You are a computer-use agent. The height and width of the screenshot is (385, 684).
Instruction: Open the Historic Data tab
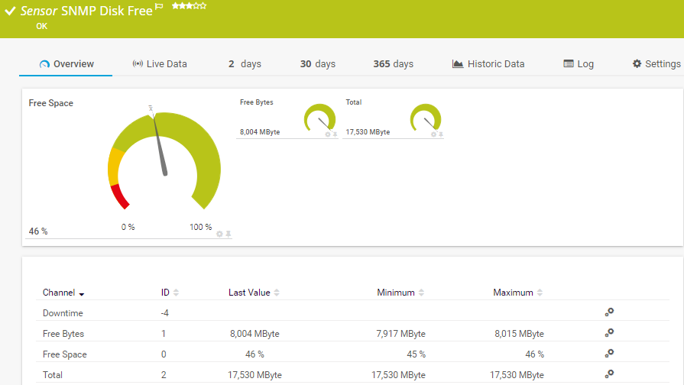pyautogui.click(x=488, y=64)
